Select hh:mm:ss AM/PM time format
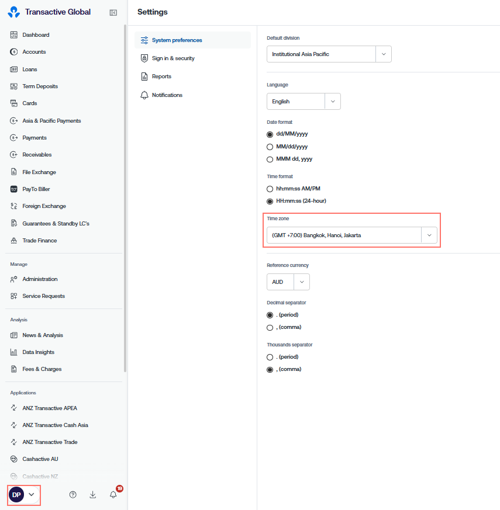 [x=270, y=189]
